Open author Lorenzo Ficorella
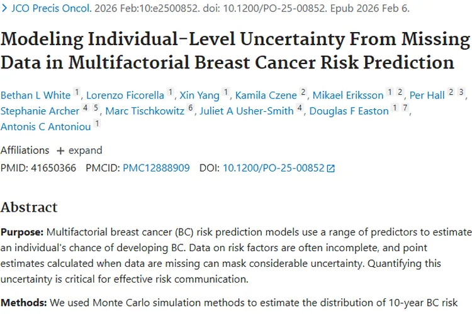 [126, 95]
